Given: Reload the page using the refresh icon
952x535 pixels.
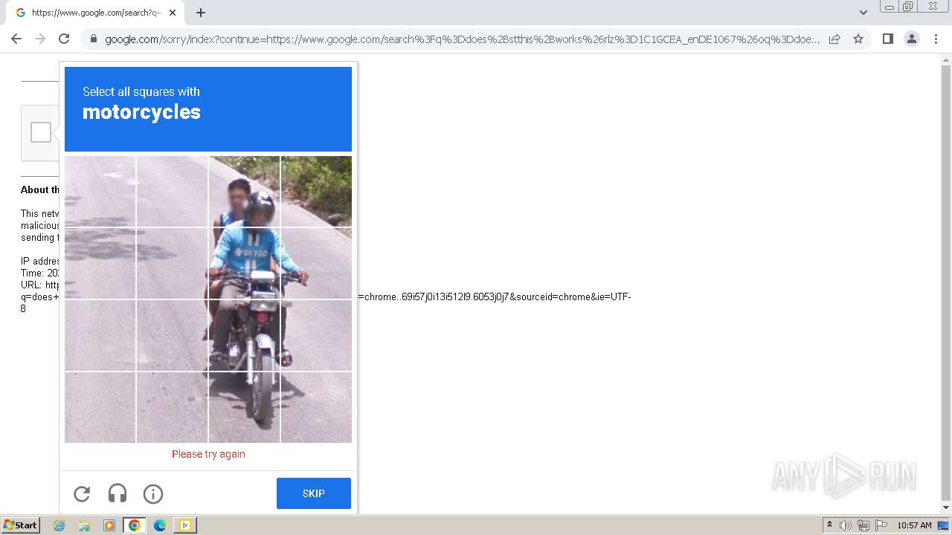Looking at the screenshot, I should point(64,39).
